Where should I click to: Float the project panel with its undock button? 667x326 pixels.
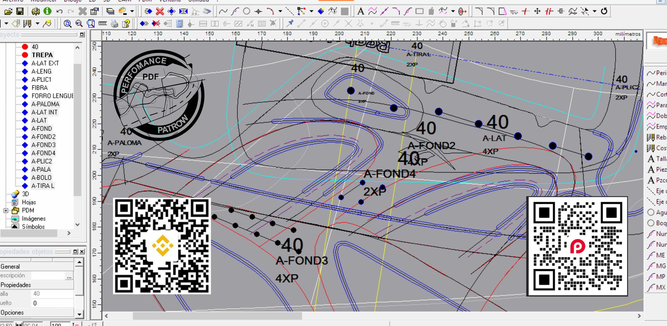click(x=81, y=34)
